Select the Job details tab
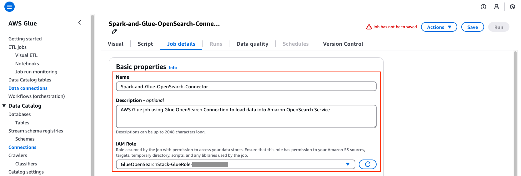The width and height of the screenshot is (521, 176). [x=181, y=44]
